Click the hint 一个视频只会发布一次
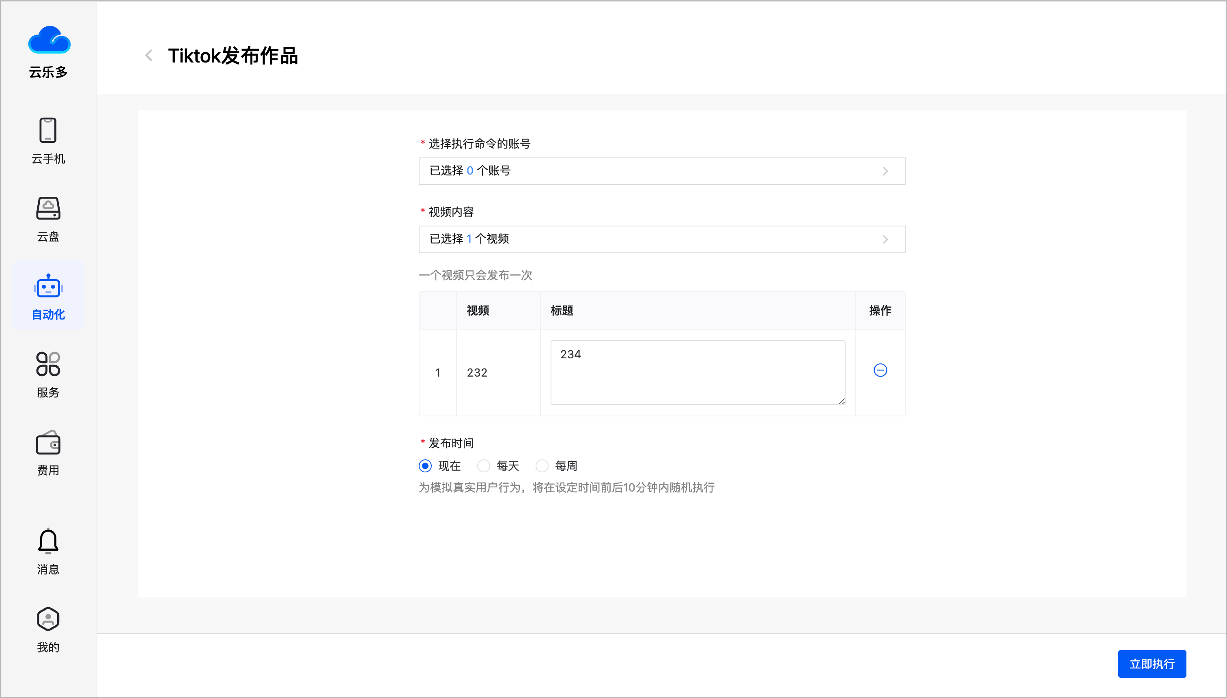 click(x=476, y=275)
